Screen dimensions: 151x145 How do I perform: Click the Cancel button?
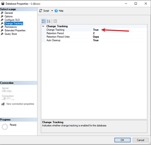[141, 140]
